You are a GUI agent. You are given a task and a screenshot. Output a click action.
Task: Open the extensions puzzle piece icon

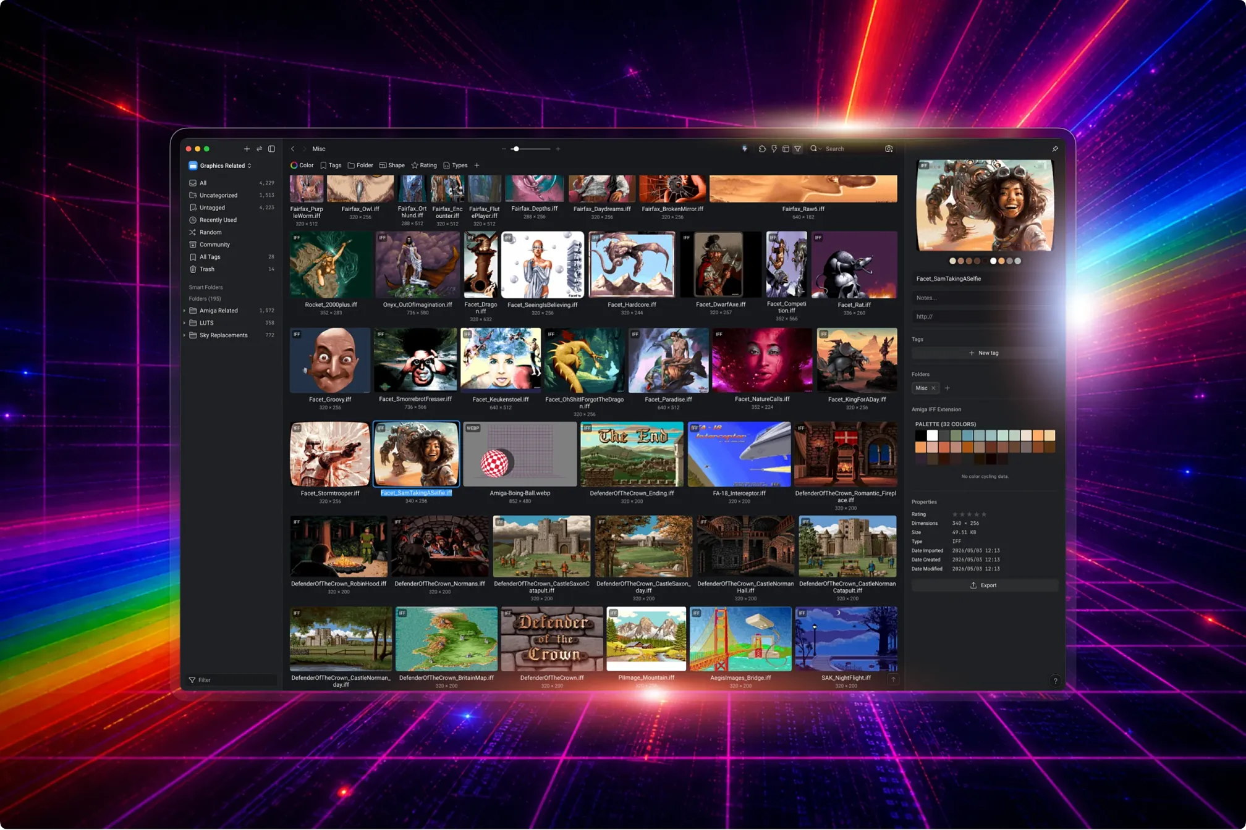tap(762, 149)
